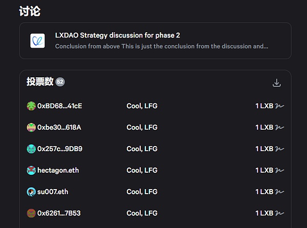Open signature icon for hectagon.eth vote
307x228 pixels.
click(x=280, y=170)
